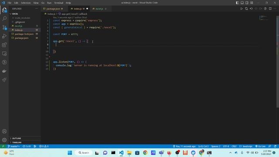The width and height of the screenshot is (279, 157).
Task: Open the Selection menu
Action: [x=26, y=3]
